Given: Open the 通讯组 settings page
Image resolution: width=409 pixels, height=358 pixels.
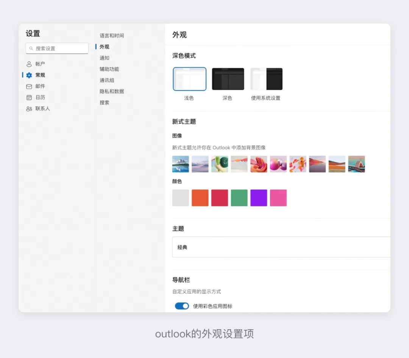Looking at the screenshot, I should click(107, 80).
